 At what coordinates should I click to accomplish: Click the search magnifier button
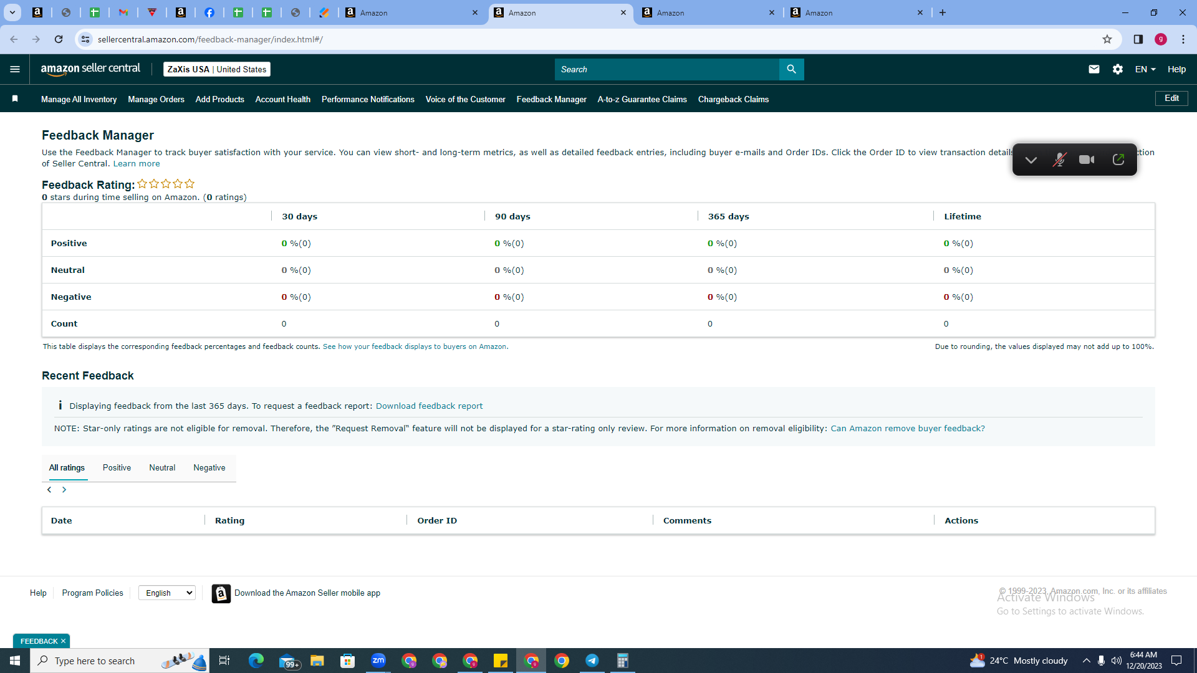click(791, 69)
